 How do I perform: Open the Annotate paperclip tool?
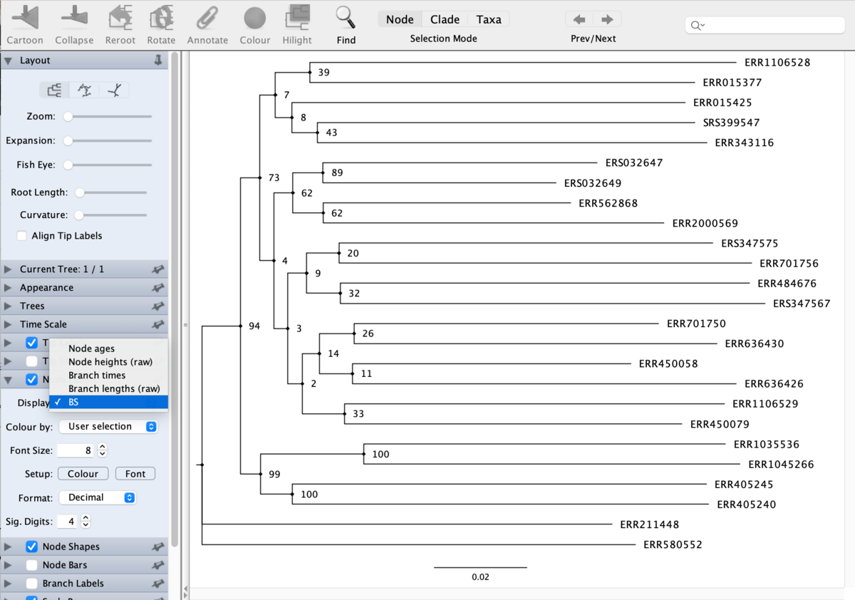pos(207,17)
